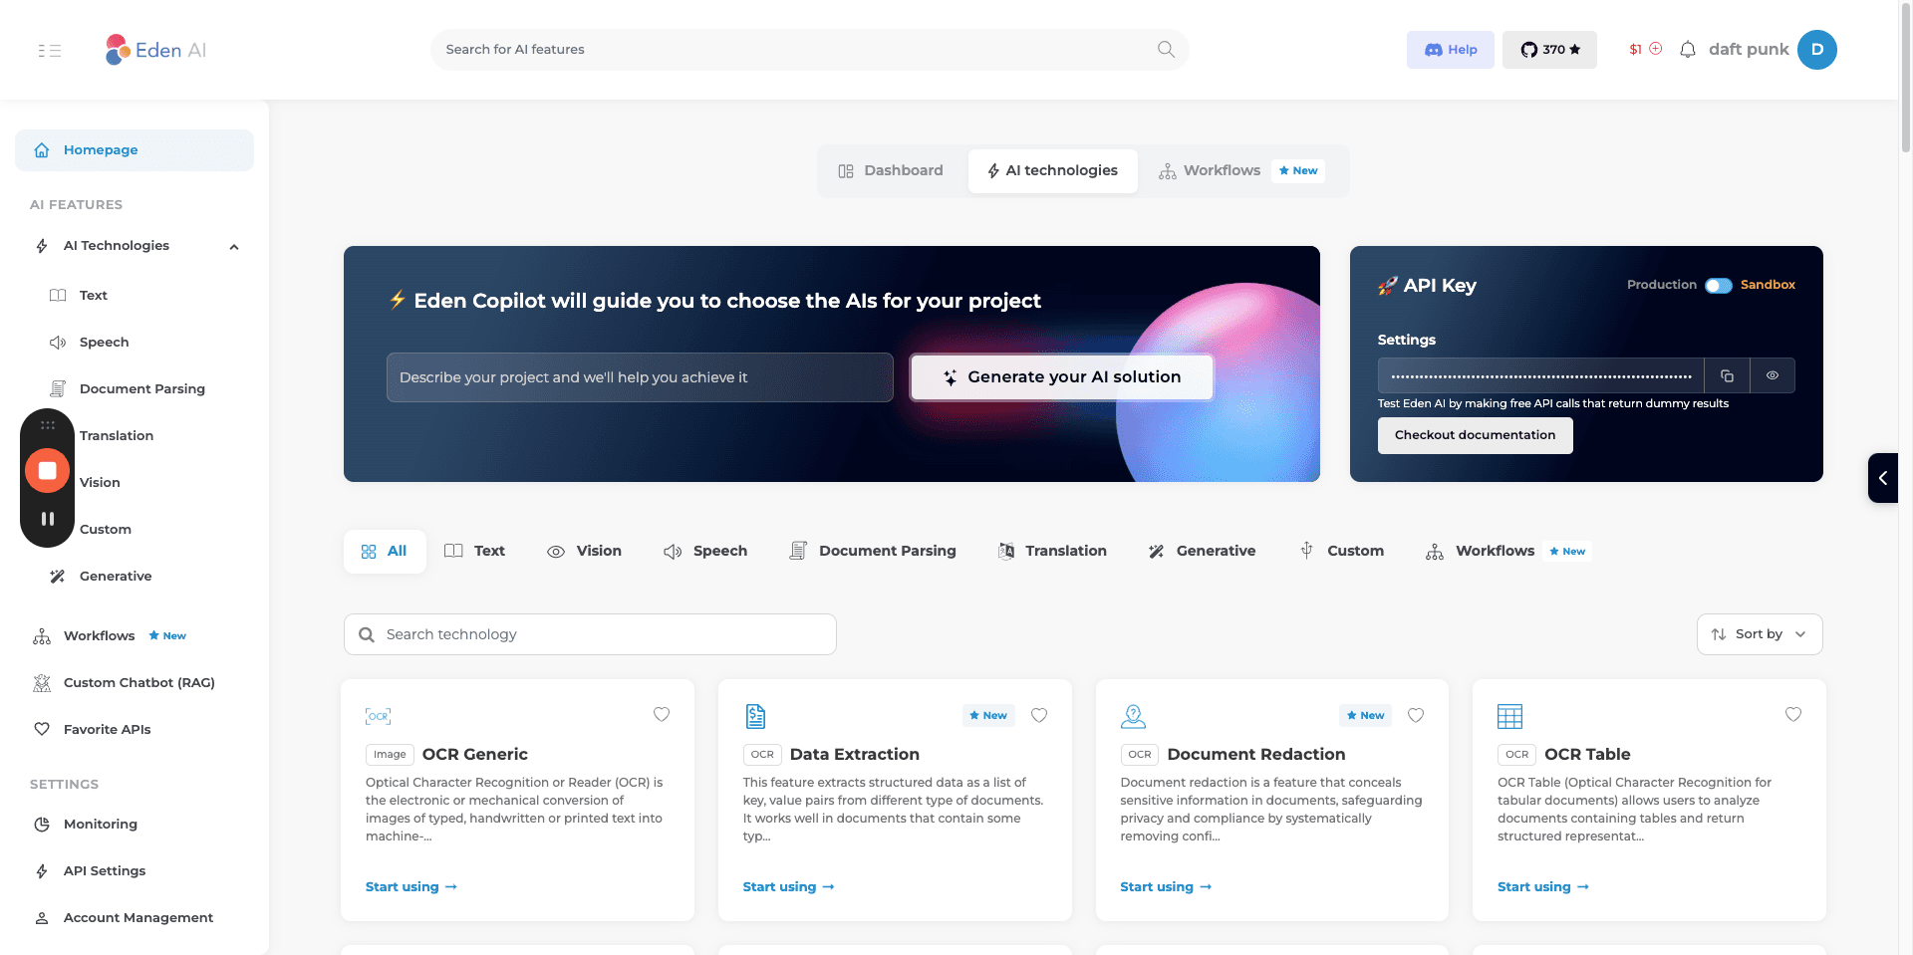Click the OCR Table grid icon
The width and height of the screenshot is (1913, 955).
(1509, 716)
